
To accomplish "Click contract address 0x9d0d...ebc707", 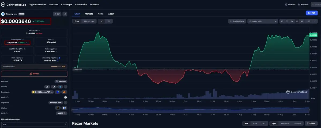I will pos(42,92).
